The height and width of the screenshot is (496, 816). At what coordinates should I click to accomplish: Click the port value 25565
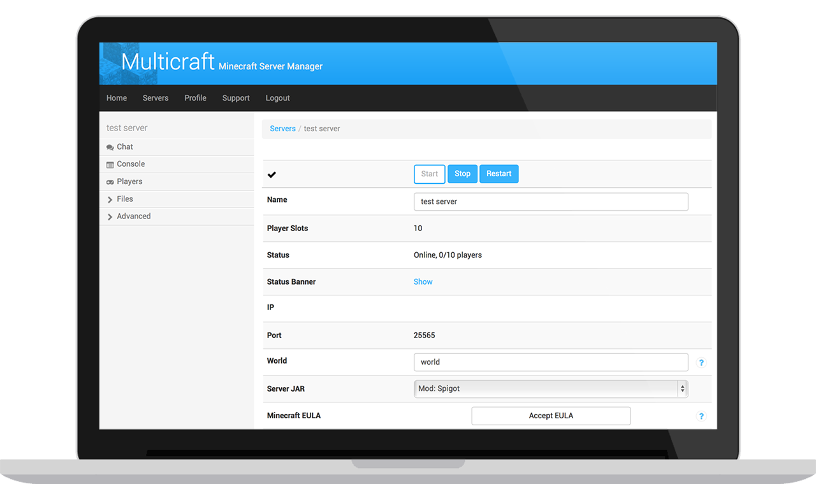425,335
